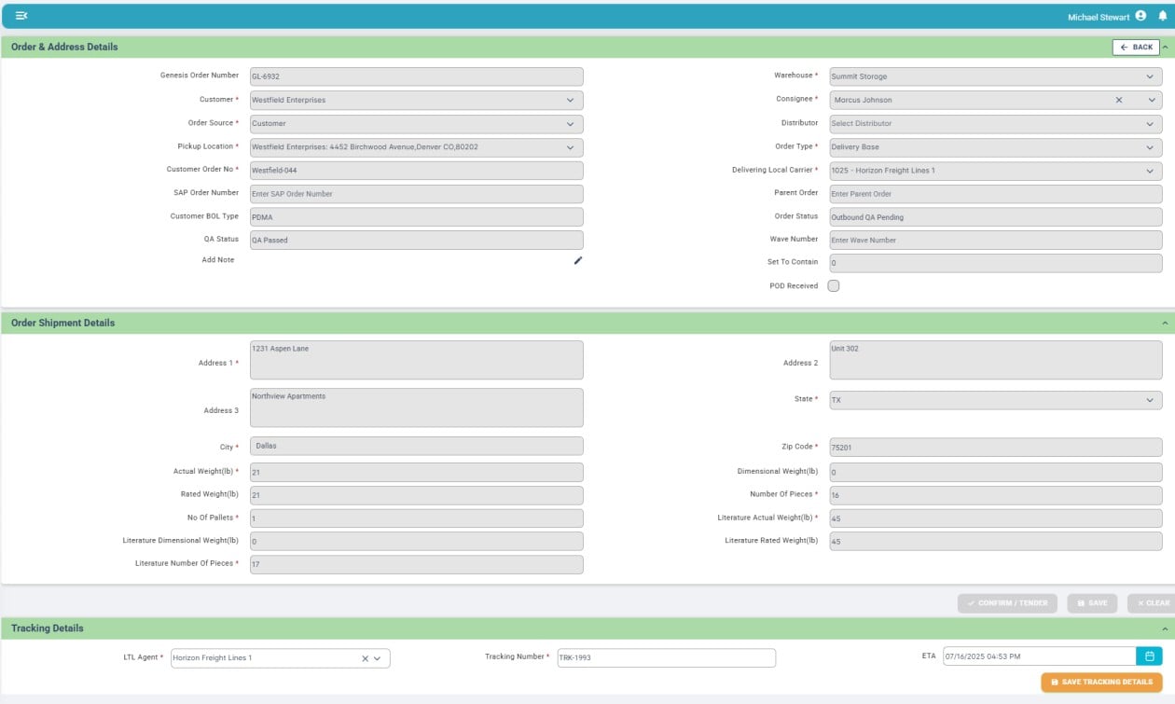The width and height of the screenshot is (1175, 704).
Task: Toggle the hamburger sidebar menu icon
Action: (21, 16)
